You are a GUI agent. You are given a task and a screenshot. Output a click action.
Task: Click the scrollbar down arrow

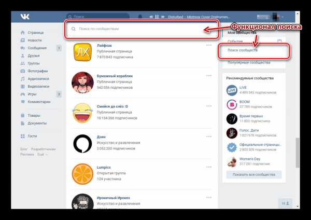(x=298, y=207)
